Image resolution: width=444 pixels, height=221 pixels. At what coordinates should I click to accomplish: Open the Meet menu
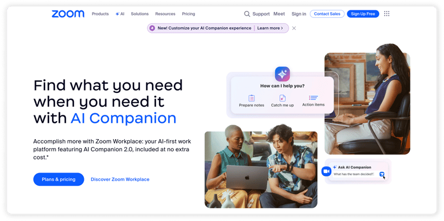click(x=279, y=14)
